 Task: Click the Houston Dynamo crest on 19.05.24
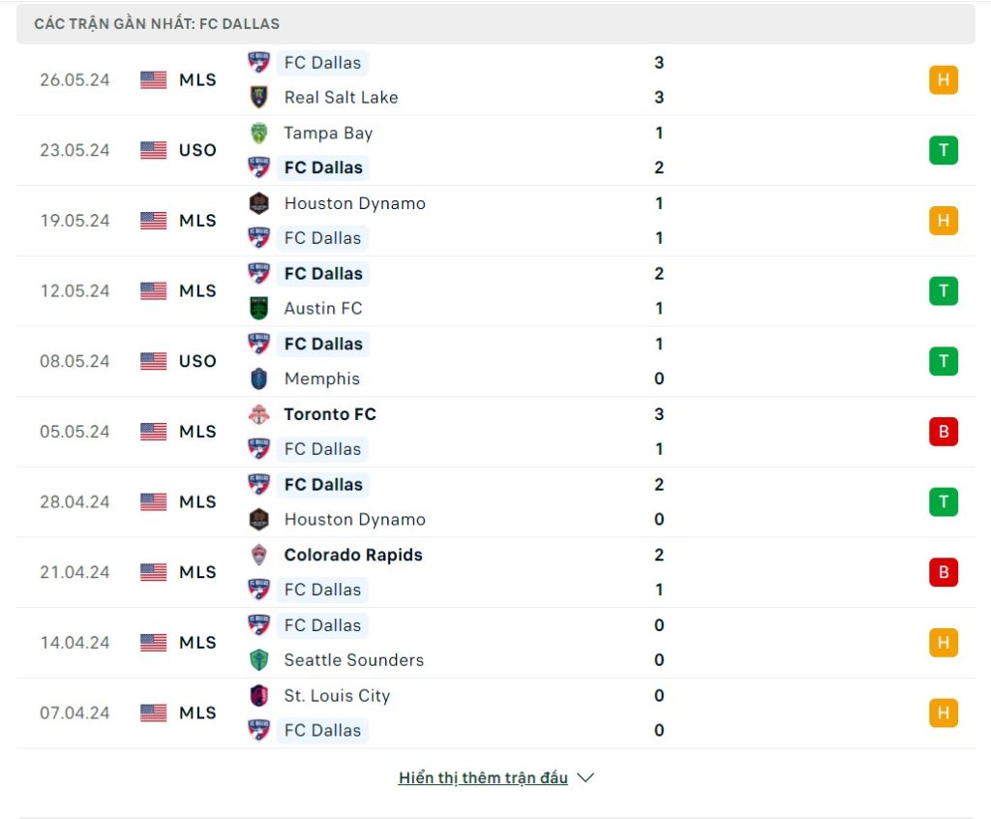tap(258, 203)
